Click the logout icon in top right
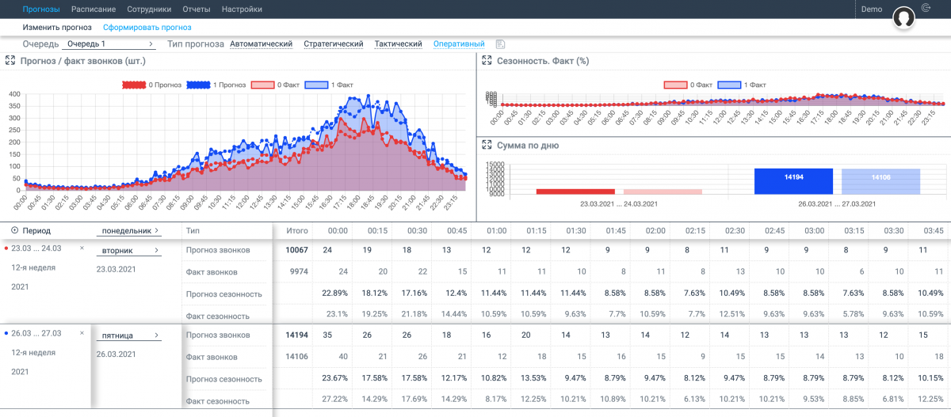This screenshot has width=951, height=417. (926, 9)
